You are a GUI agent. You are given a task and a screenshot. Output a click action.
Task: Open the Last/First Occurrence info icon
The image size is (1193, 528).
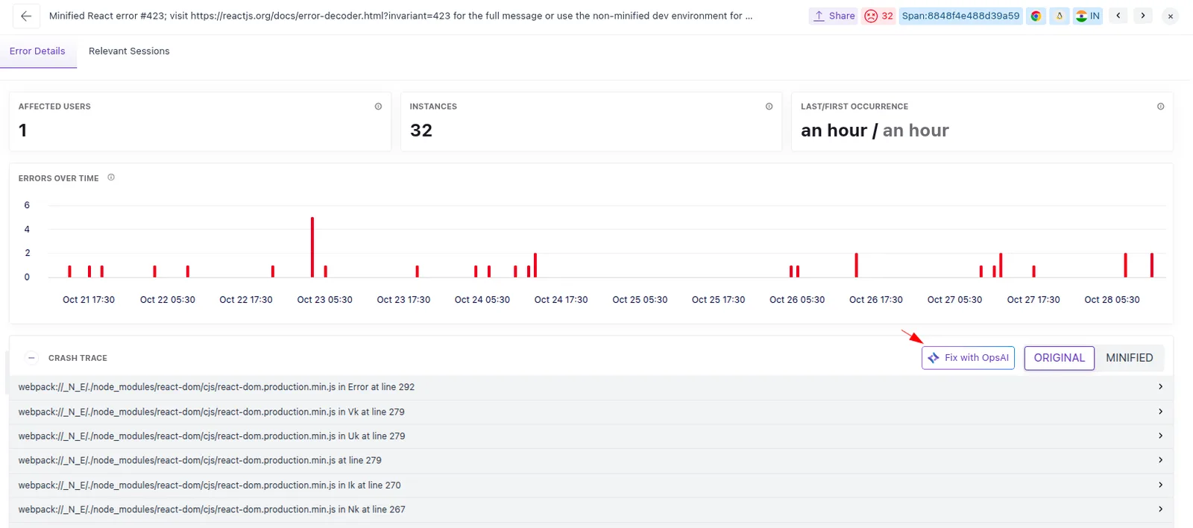pos(1160,107)
